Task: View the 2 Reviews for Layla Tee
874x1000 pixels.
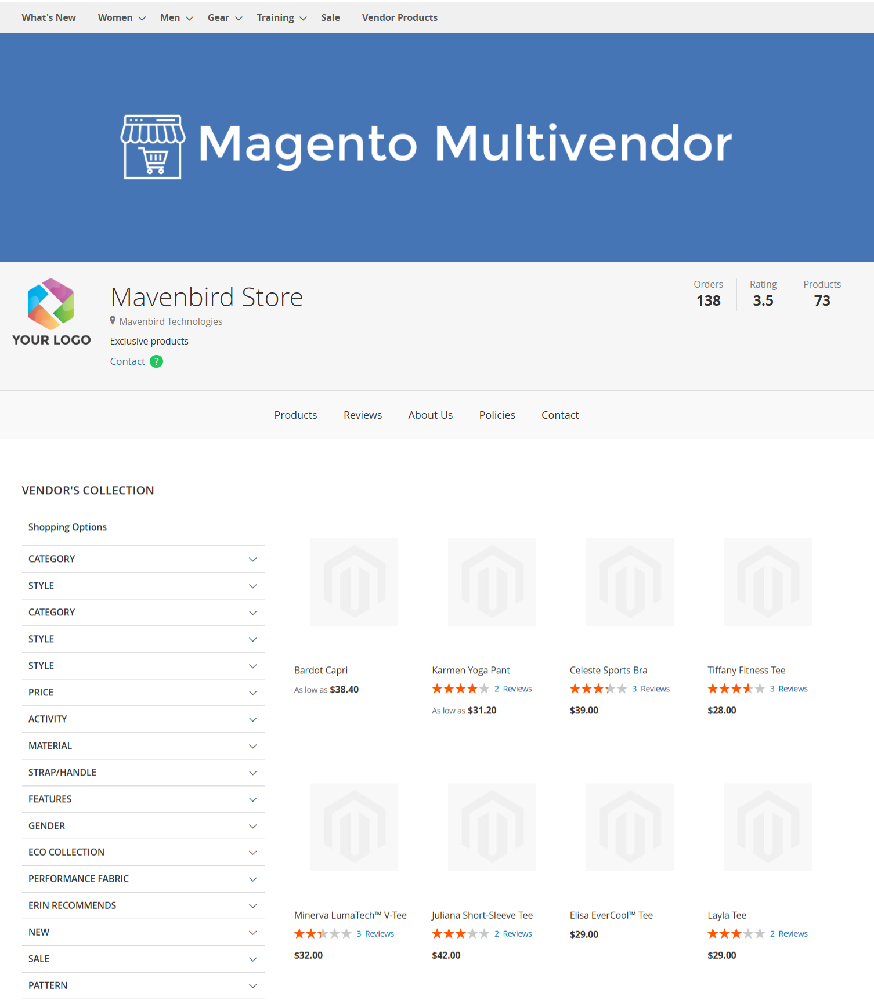Action: point(789,933)
